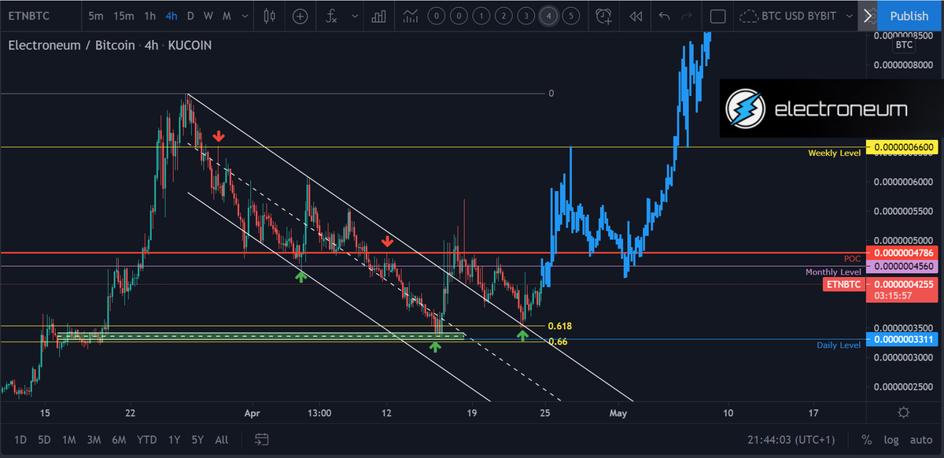The height and width of the screenshot is (458, 944).
Task: Switch to the W weekly timeframe
Action: (x=208, y=16)
